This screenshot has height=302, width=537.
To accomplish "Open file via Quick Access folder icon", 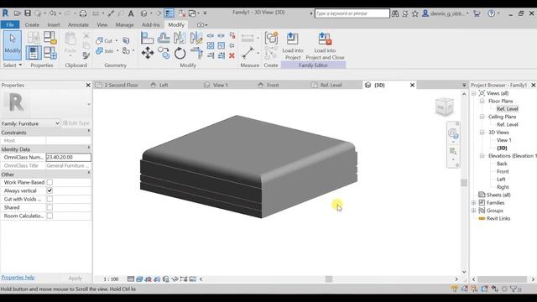I will point(17,13).
